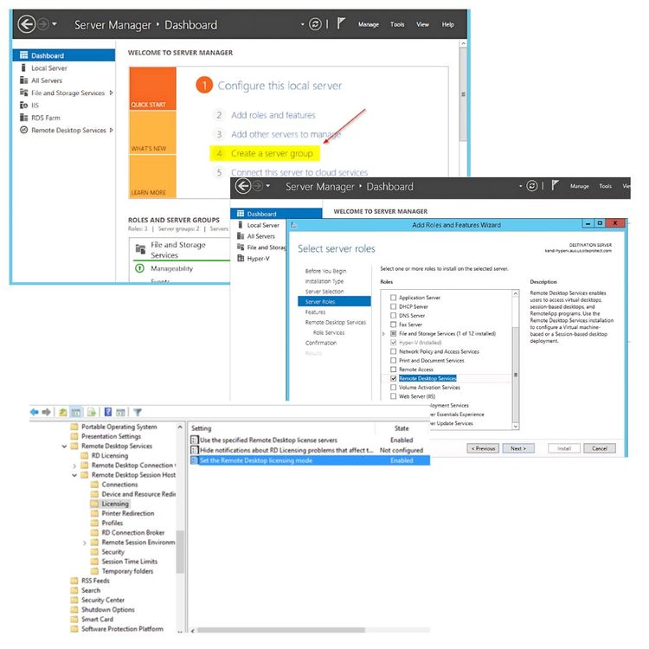649x649 pixels.
Task: Click the 'Add roles and features' link
Action: pyautogui.click(x=273, y=115)
